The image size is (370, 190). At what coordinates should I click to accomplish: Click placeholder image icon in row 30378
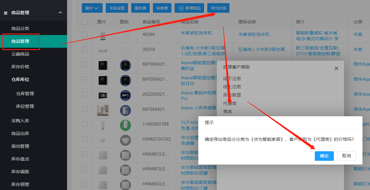click(x=125, y=51)
